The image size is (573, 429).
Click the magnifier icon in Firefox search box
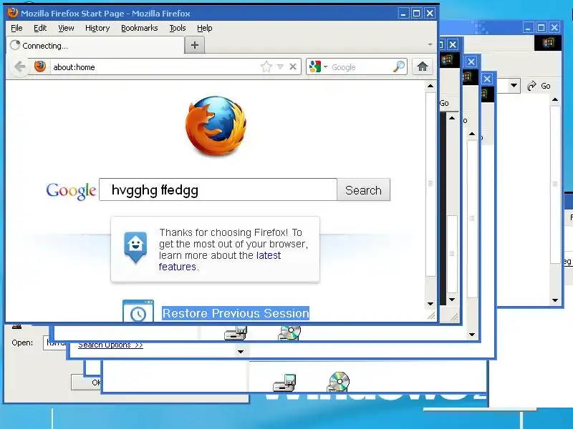(x=399, y=66)
